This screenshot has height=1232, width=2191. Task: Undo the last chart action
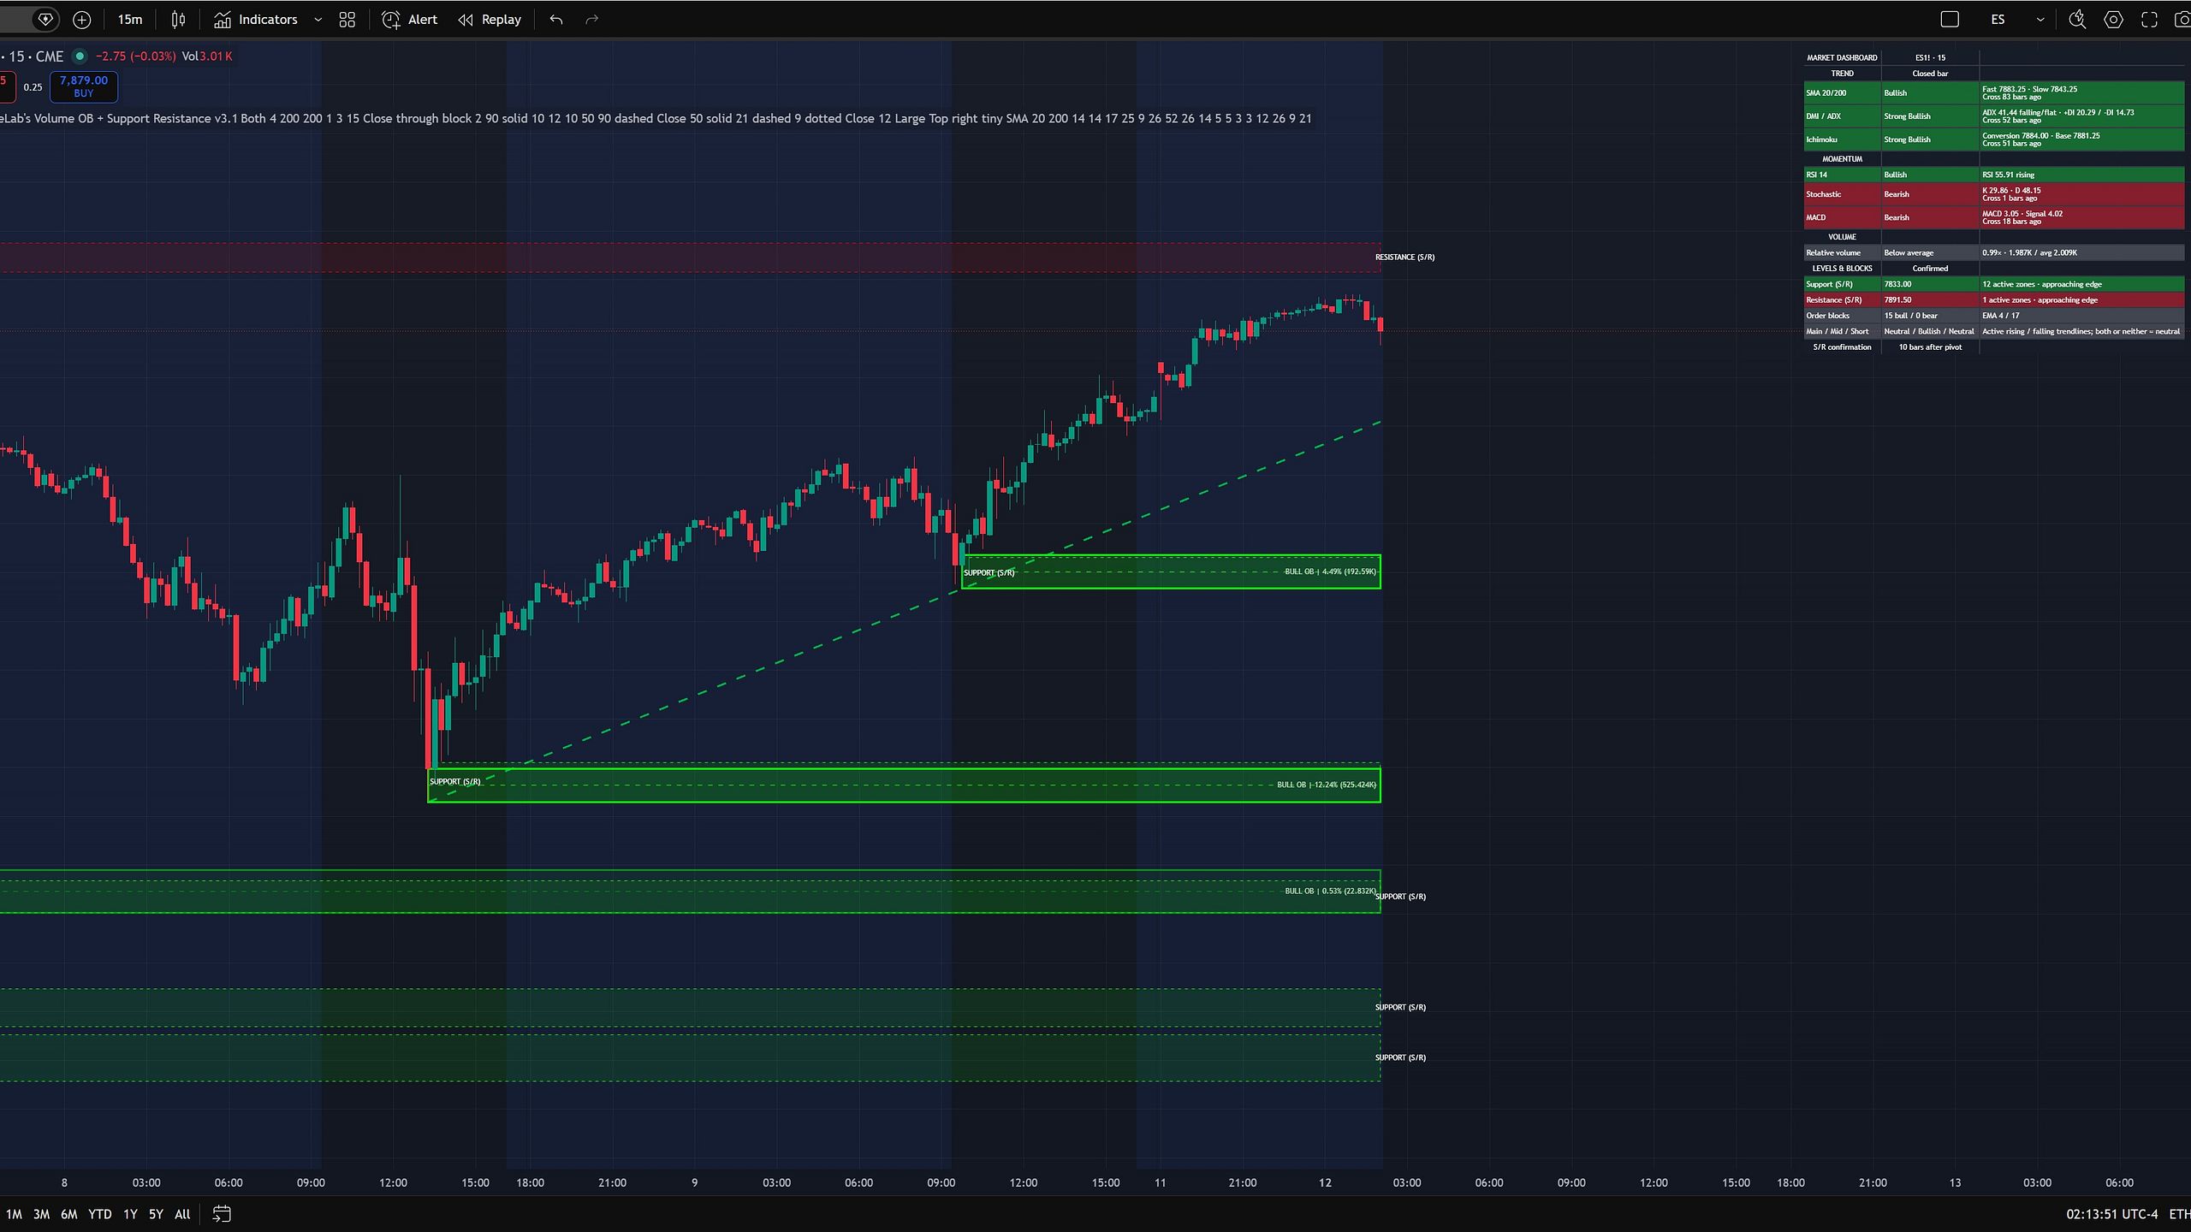[x=556, y=19]
